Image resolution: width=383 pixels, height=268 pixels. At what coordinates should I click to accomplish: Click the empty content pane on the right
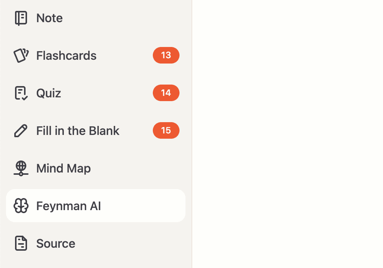click(x=287, y=134)
